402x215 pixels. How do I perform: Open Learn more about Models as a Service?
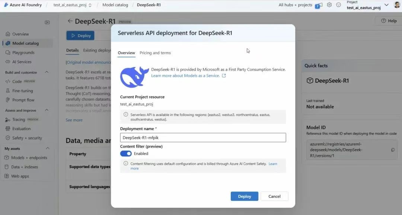[185, 76]
